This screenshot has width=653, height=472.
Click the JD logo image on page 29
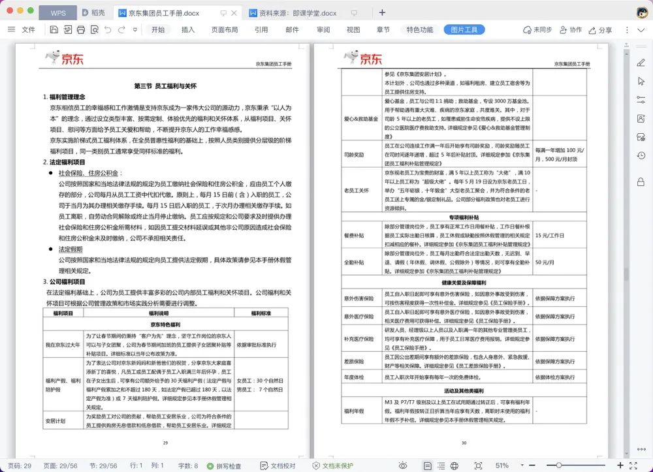click(65, 57)
